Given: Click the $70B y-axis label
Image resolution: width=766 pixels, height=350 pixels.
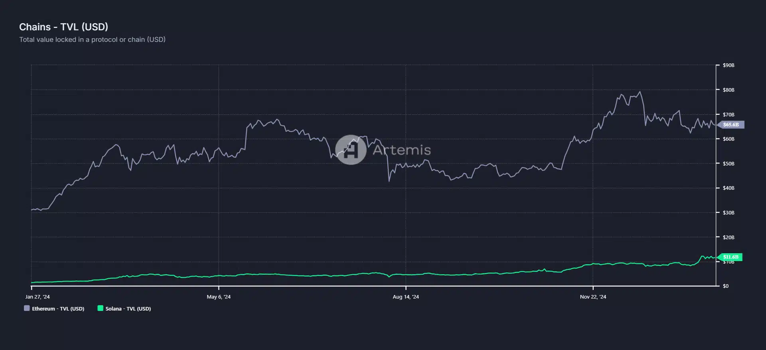Looking at the screenshot, I should (728, 114).
